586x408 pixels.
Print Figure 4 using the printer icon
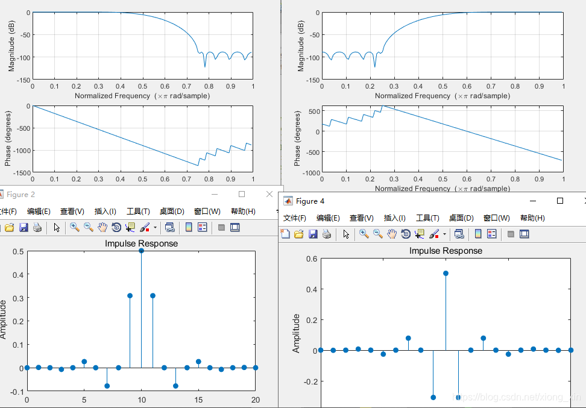coord(326,234)
